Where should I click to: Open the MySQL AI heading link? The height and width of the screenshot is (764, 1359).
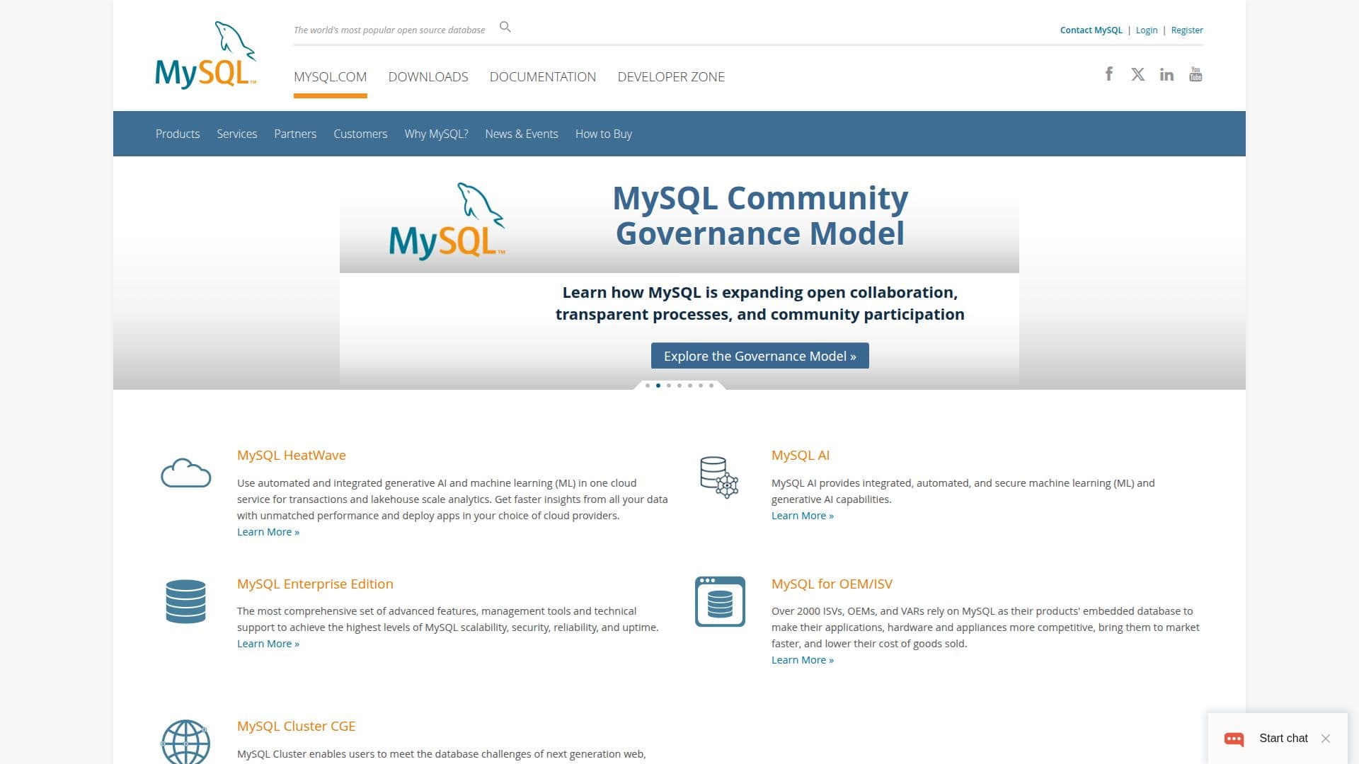(801, 456)
